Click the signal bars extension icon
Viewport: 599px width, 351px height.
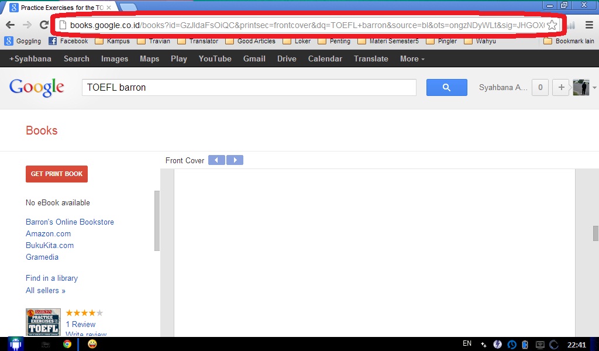572,26
